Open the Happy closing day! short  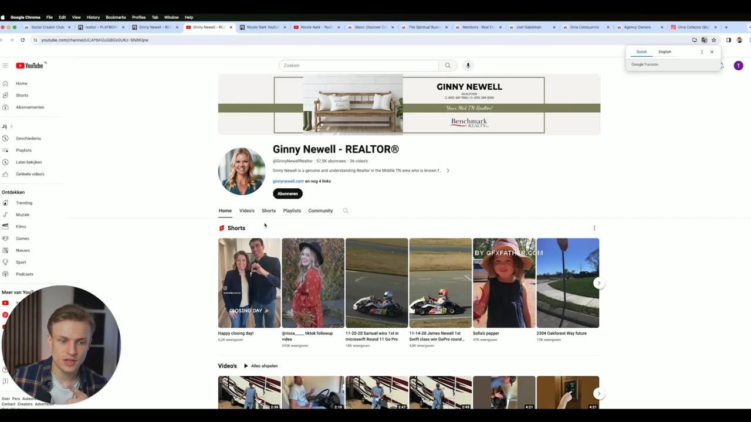pyautogui.click(x=249, y=283)
